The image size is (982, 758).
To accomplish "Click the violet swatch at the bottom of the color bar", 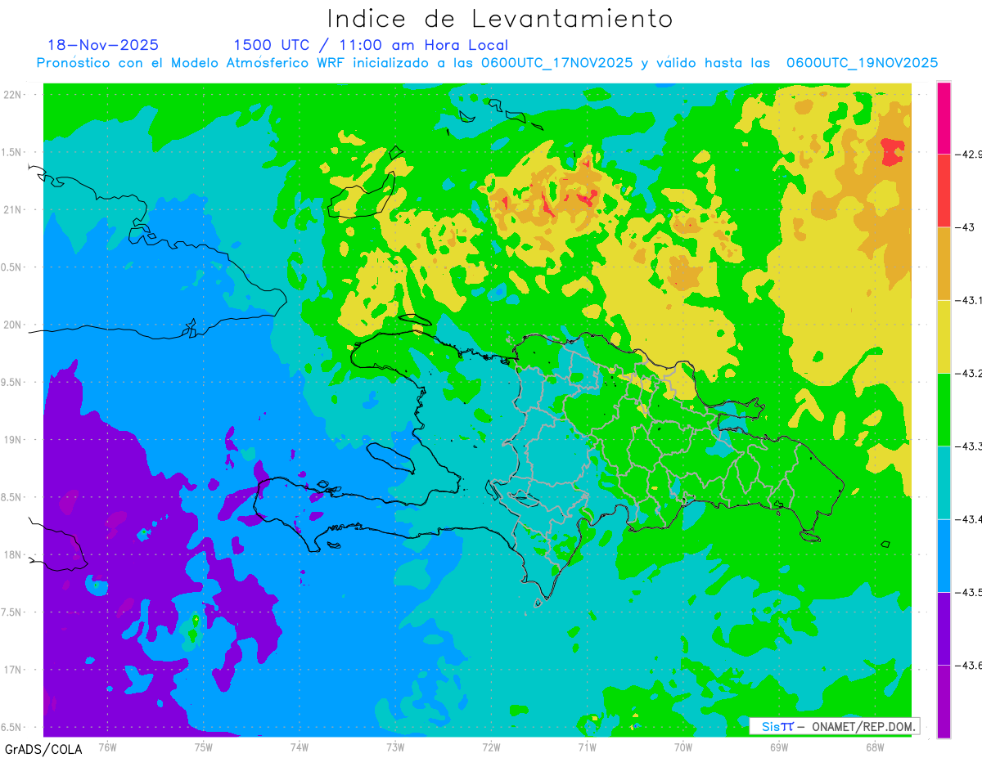I will point(944,701).
